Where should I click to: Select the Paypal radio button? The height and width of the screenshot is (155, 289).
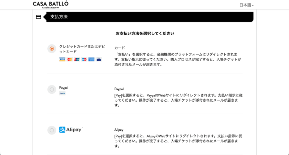pyautogui.click(x=52, y=89)
